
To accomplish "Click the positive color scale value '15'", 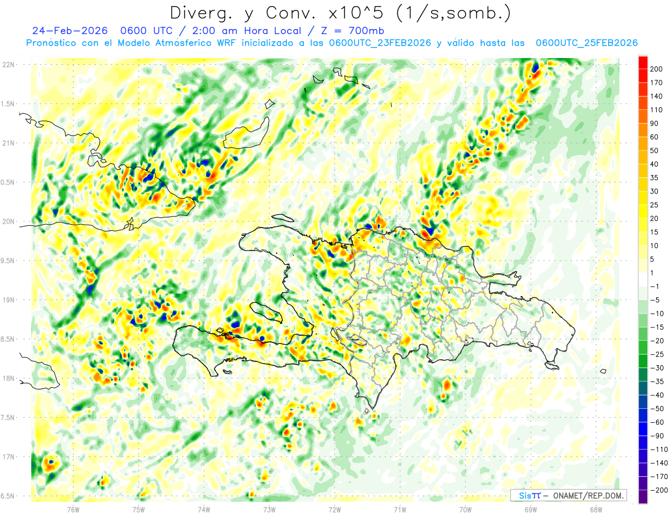I will pos(655,232).
